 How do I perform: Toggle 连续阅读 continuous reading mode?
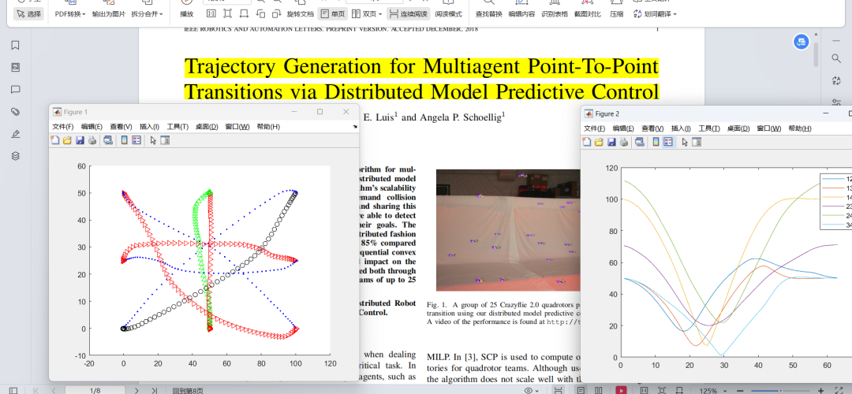pyautogui.click(x=409, y=13)
